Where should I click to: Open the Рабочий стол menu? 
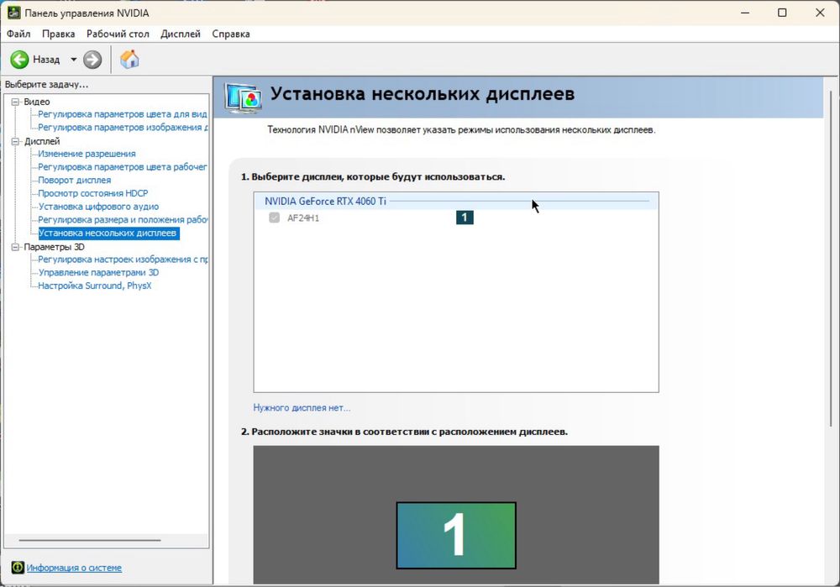[x=118, y=34]
